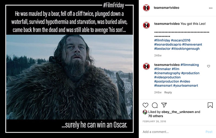This screenshot has width=216, height=138.
Task: Like the hashtag comment with the small heart
Action: [208, 66]
